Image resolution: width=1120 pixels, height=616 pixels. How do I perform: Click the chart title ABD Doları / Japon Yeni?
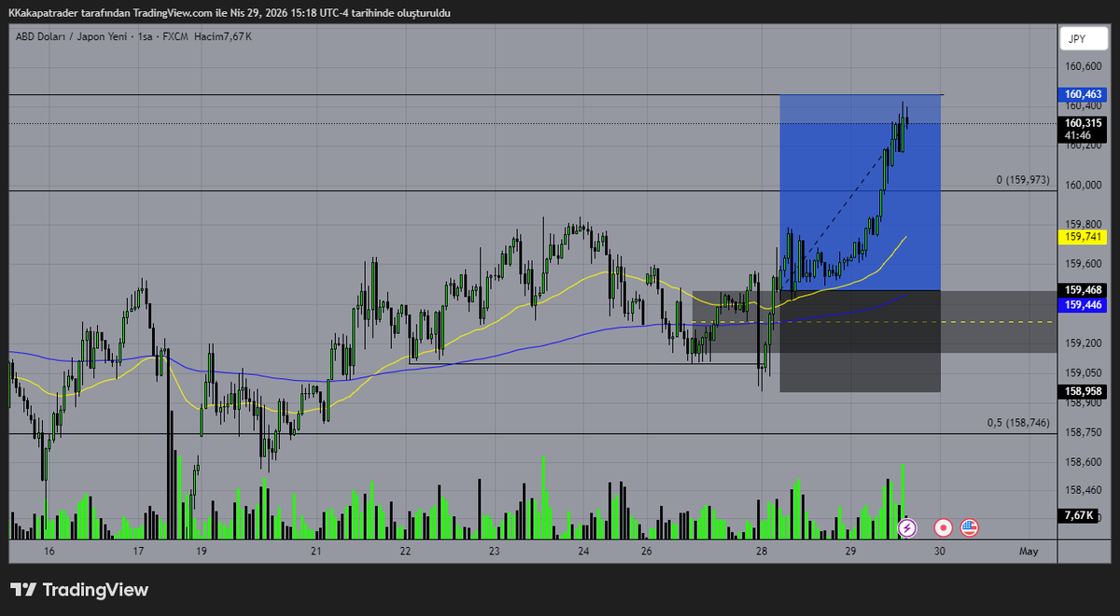pyautogui.click(x=72, y=35)
